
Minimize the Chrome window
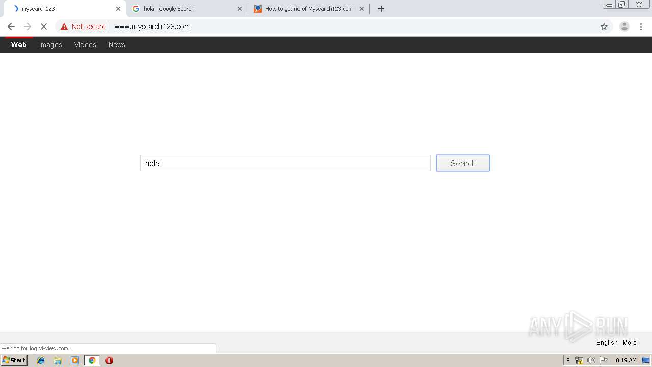click(609, 5)
